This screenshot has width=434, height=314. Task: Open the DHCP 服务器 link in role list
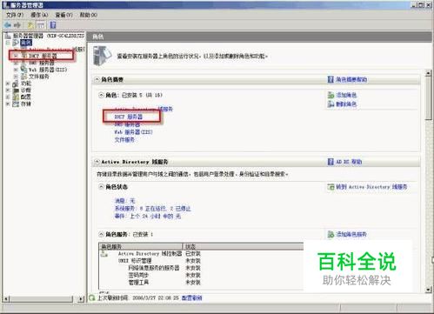pyautogui.click(x=129, y=117)
